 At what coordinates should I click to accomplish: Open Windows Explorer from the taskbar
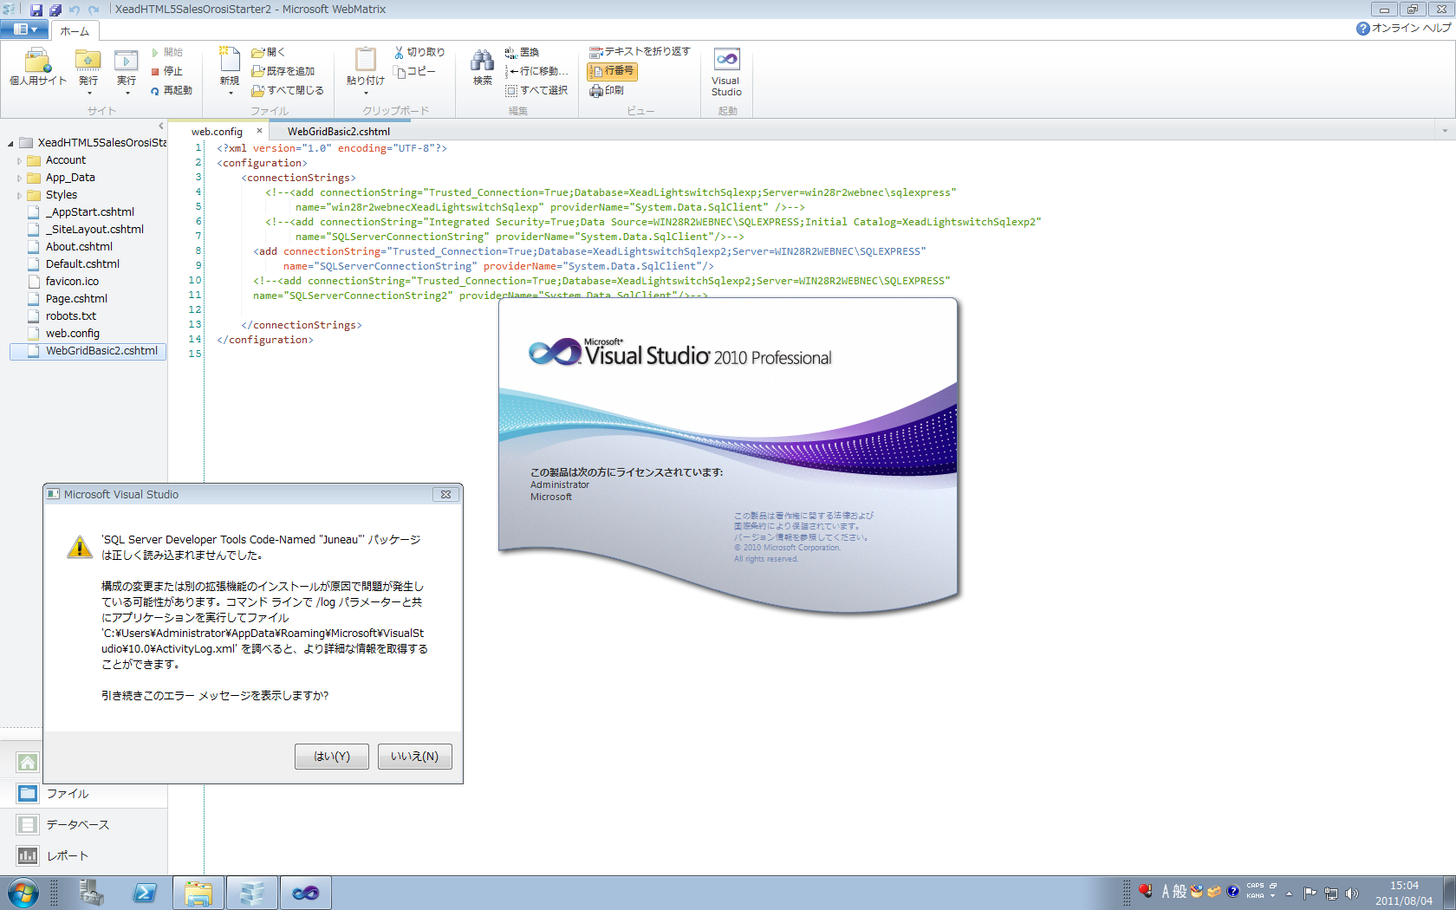coord(198,893)
